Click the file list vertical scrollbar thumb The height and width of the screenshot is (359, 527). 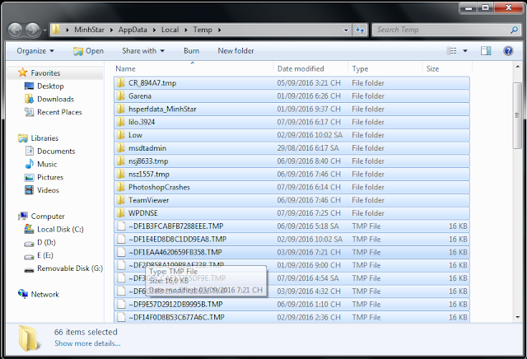517,115
